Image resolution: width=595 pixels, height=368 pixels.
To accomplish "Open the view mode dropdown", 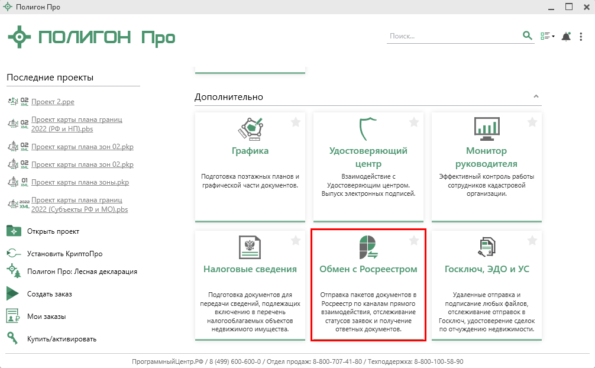I will [547, 37].
